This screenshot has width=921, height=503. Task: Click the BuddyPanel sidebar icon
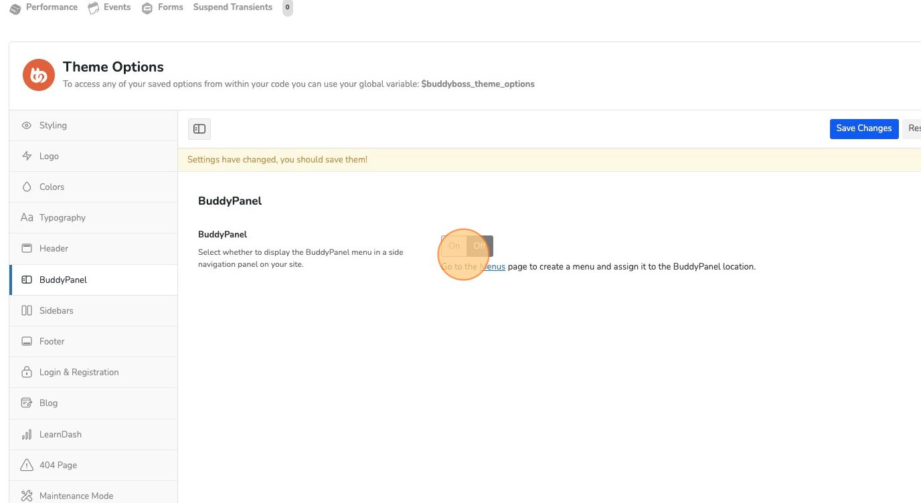(x=27, y=280)
